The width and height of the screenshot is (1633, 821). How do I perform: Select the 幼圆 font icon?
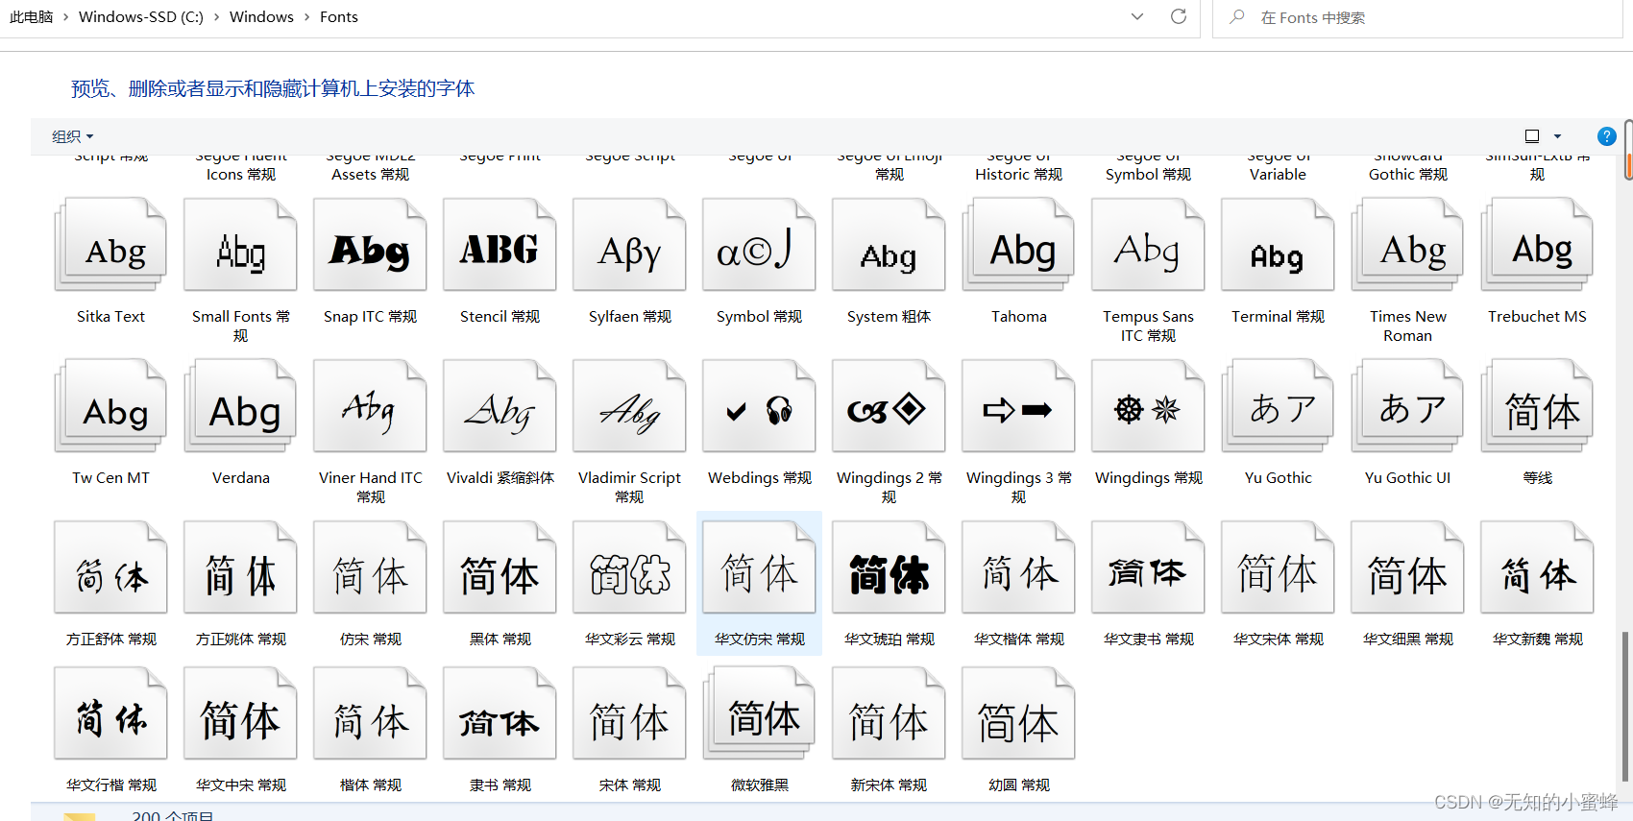(x=1018, y=713)
